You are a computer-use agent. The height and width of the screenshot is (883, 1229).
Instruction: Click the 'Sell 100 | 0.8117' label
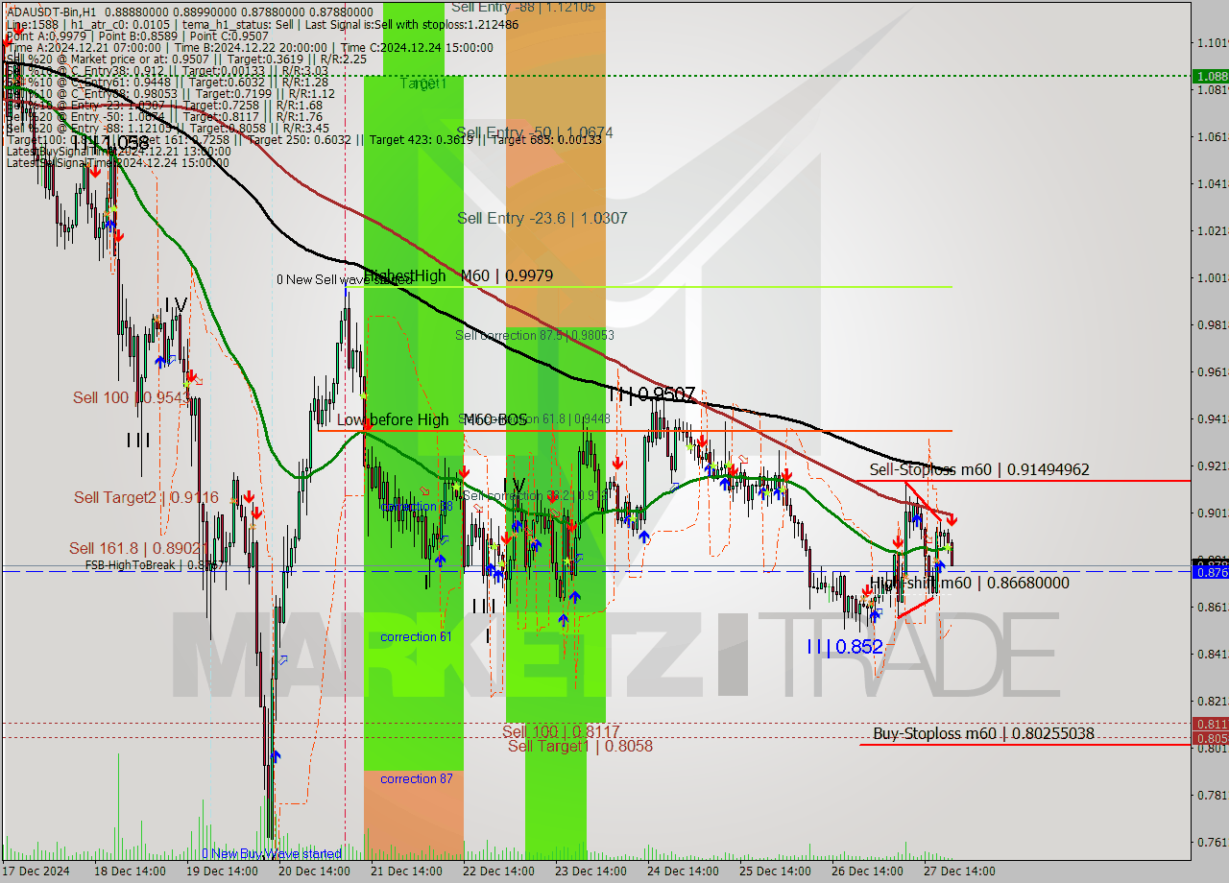click(561, 731)
